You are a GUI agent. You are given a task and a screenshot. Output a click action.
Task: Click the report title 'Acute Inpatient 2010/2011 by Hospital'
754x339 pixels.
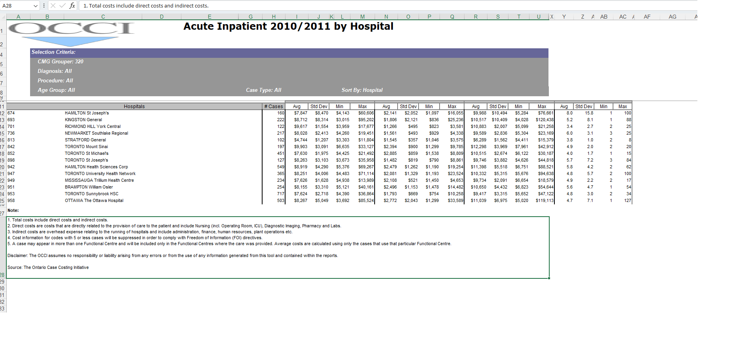coord(288,27)
